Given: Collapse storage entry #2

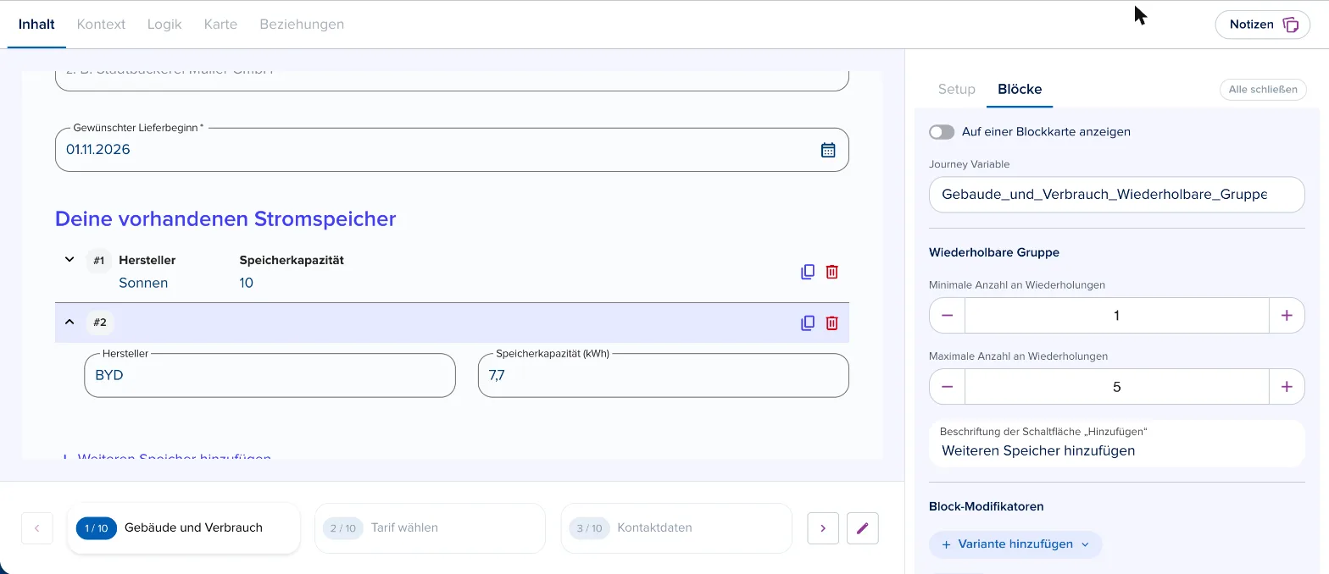Looking at the screenshot, I should pyautogui.click(x=70, y=322).
